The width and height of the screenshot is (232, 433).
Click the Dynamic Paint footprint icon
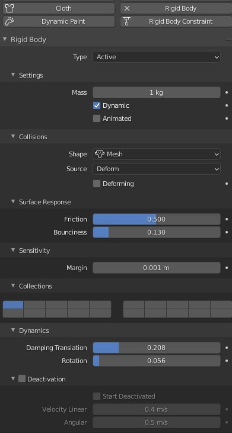9,21
